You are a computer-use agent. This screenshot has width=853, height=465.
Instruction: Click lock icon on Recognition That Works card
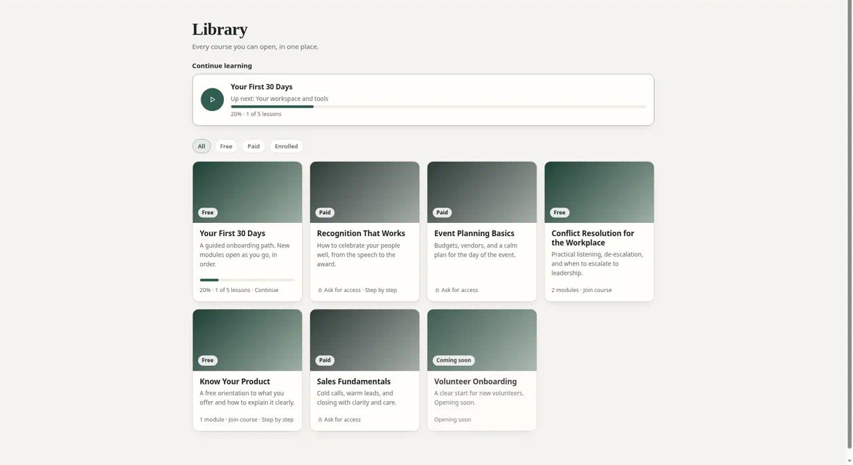click(320, 291)
